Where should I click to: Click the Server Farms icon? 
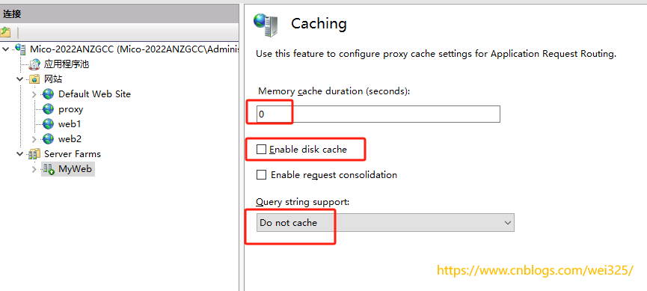click(34, 154)
